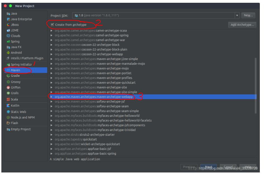Choose Gradle project type label
264x178 pixels.
tap(15, 76)
